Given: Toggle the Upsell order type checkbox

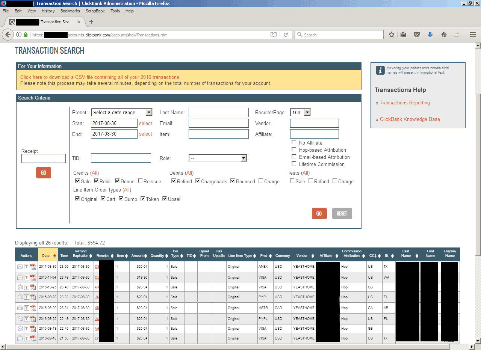Looking at the screenshot, I should 165,199.
